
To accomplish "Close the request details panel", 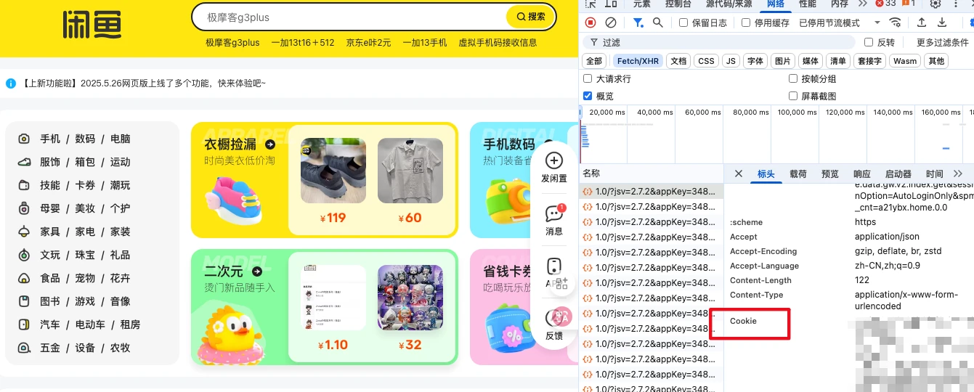I will coord(739,174).
